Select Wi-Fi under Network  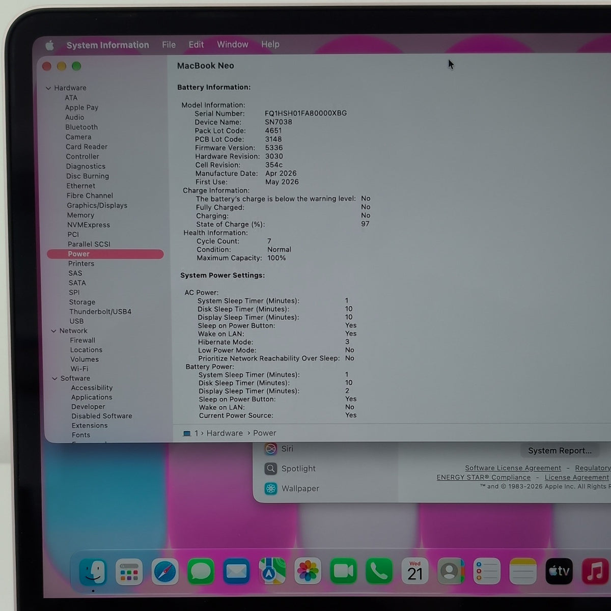79,369
